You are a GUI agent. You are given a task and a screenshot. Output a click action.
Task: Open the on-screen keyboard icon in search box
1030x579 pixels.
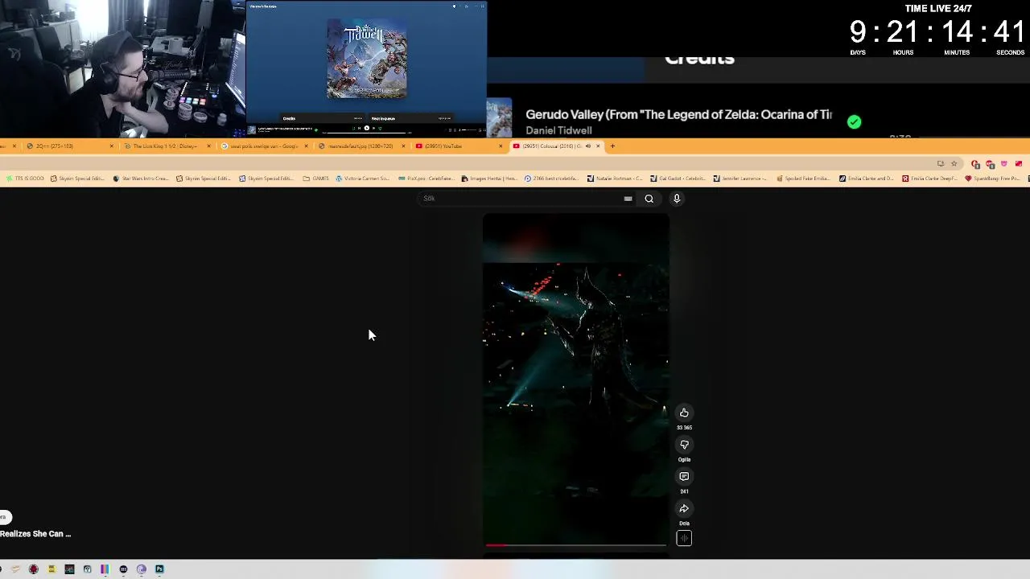coord(628,199)
